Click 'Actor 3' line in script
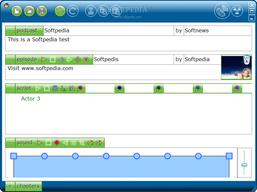257x192 pixels. click(x=31, y=99)
